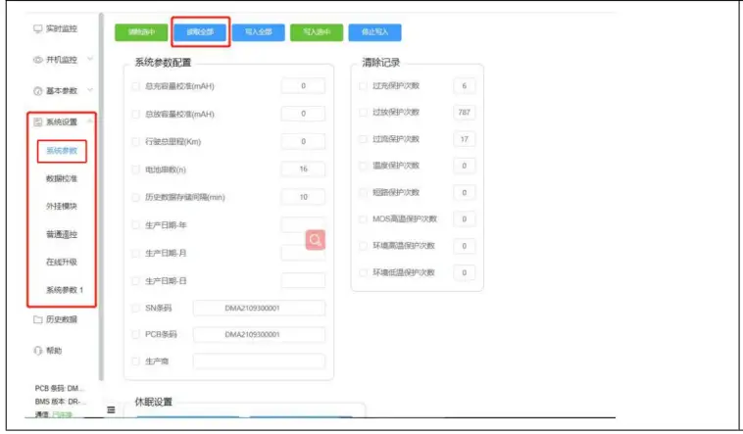Click the pink magnifier search icon
This screenshot has width=743, height=434.
[x=315, y=240]
